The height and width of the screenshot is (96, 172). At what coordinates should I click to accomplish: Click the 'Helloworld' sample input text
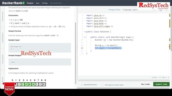[16, 47]
